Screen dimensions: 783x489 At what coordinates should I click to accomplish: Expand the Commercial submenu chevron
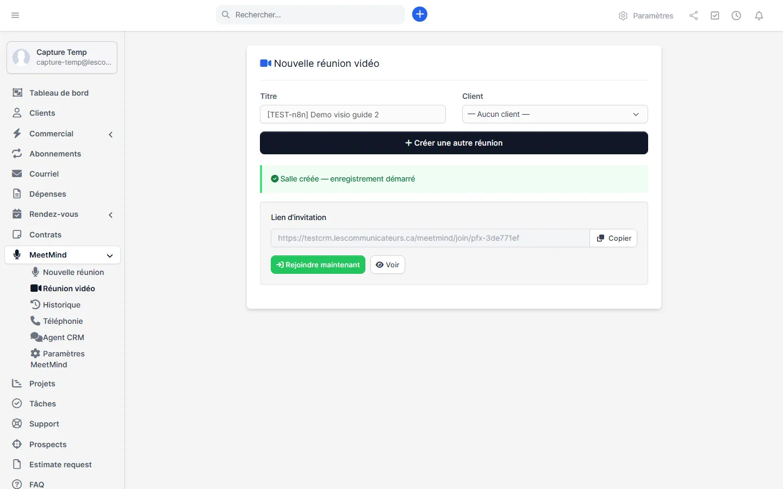[110, 134]
